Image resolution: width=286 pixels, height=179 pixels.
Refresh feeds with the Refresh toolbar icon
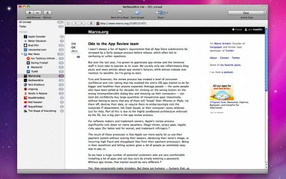47,13
